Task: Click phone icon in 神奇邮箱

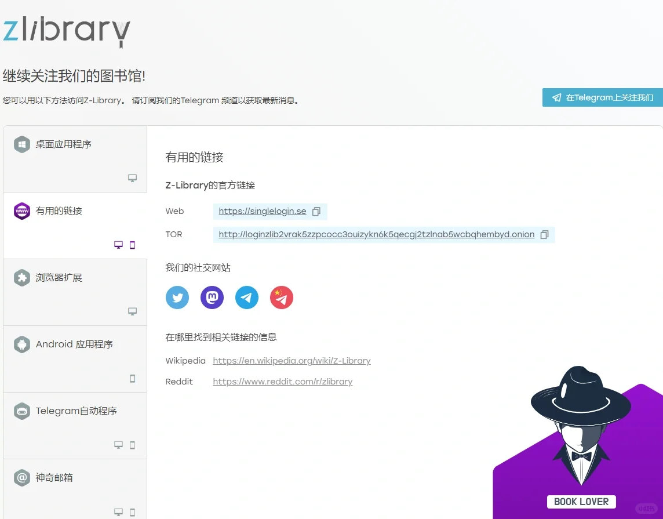Action: pyautogui.click(x=132, y=512)
